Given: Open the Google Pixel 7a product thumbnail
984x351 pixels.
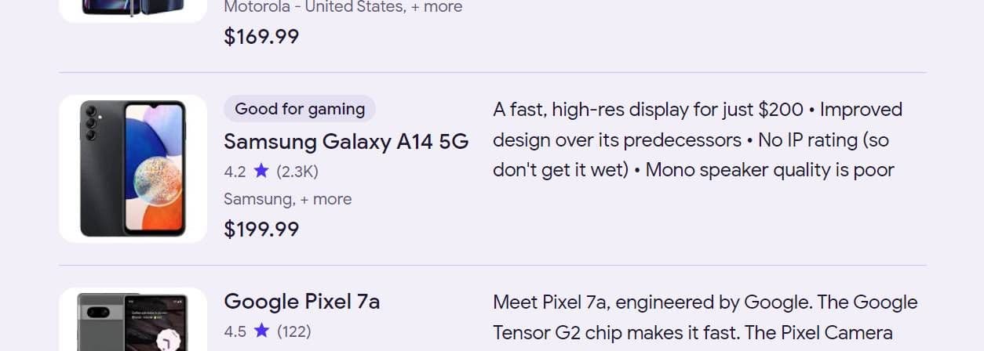Looking at the screenshot, I should pos(133,321).
